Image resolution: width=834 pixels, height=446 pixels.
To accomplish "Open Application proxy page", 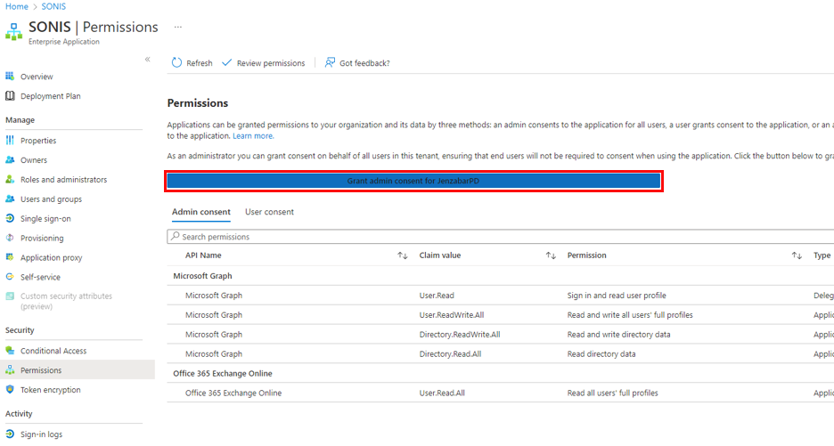I will tap(51, 258).
